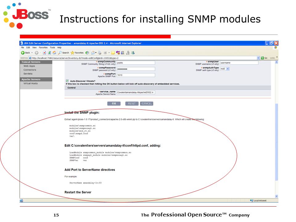This screenshot has height=222, width=296.
Task: Open the Back button history arrow
Action: pos(32,53)
